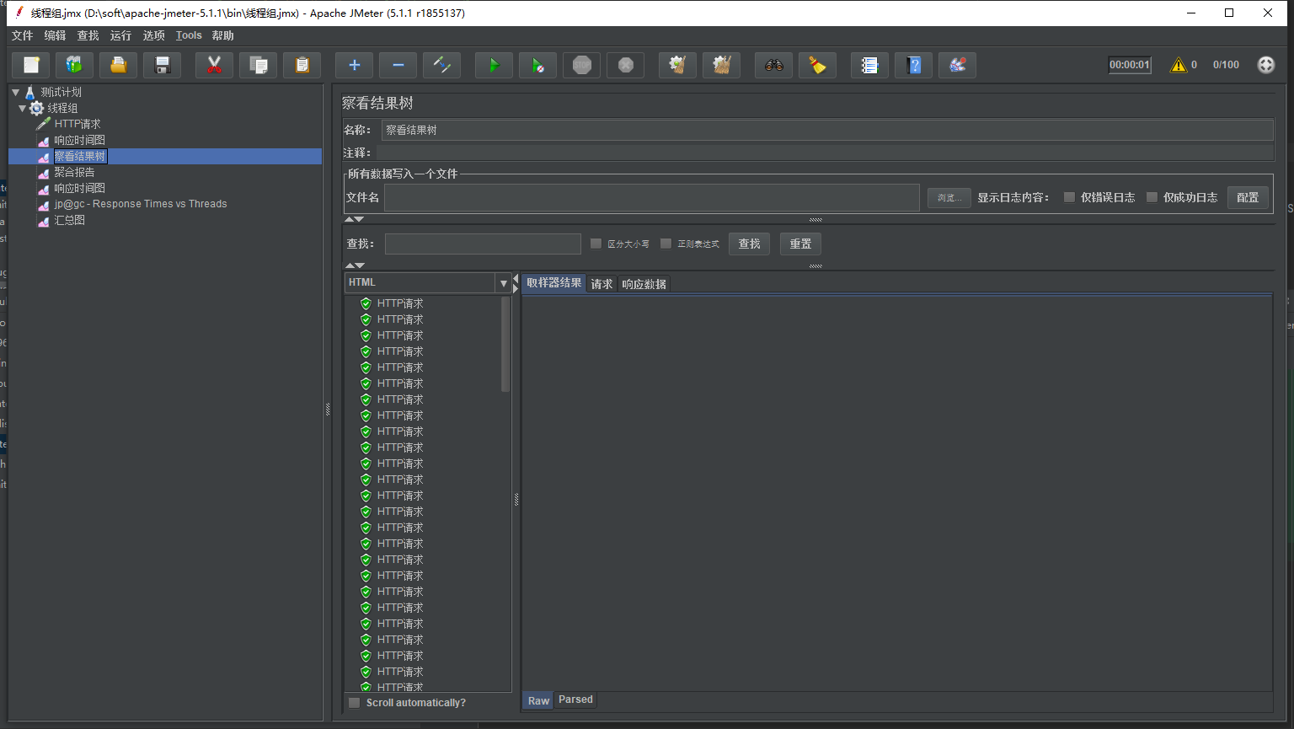Open Help with the question mark icon
This screenshot has height=729, width=1294.
914,65
